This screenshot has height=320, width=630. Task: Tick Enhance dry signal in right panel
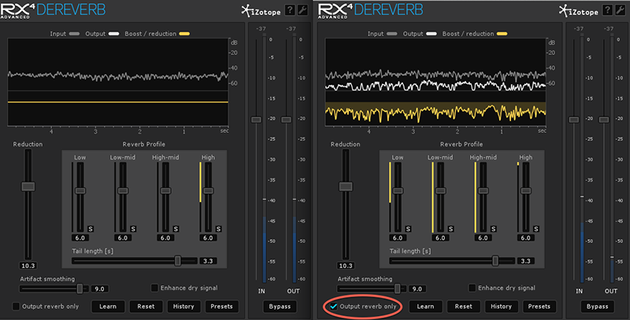click(x=472, y=289)
